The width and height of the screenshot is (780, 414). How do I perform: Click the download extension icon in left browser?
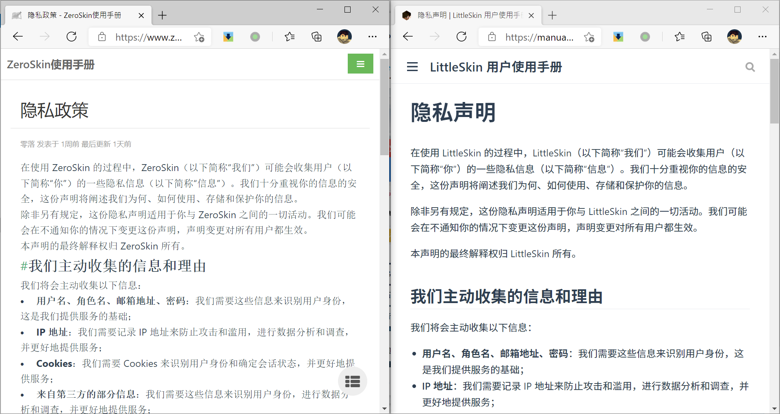point(228,37)
